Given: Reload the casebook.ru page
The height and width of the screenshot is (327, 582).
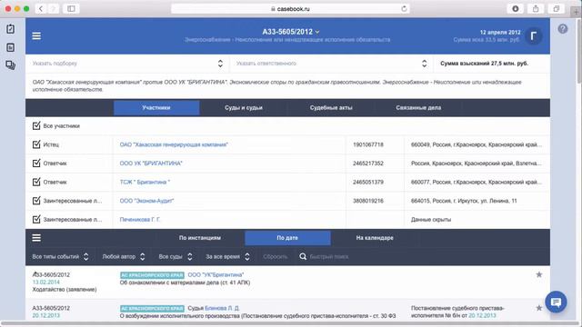Looking at the screenshot, I should [404, 8].
